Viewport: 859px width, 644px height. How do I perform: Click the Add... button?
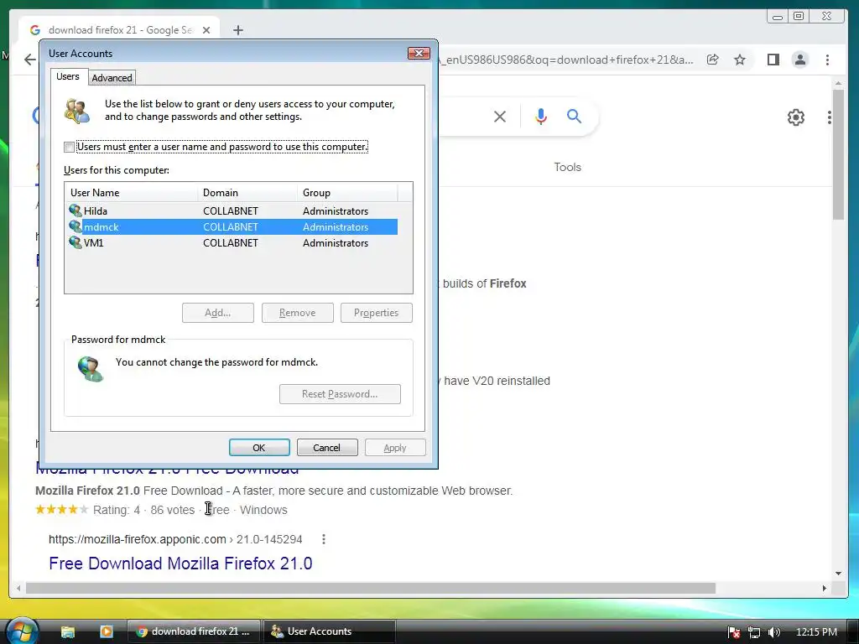218,313
